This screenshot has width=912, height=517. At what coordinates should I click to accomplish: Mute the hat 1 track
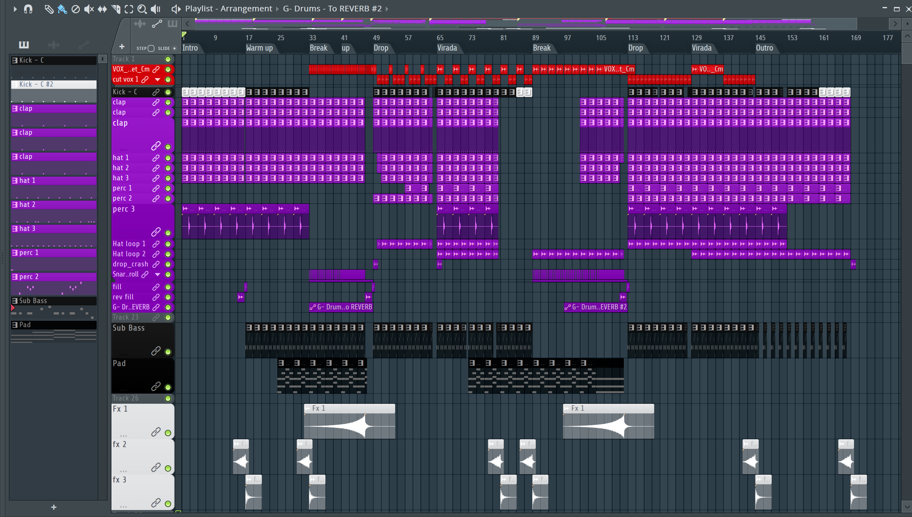(x=168, y=158)
